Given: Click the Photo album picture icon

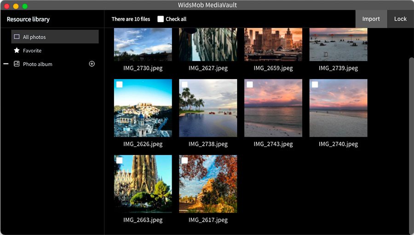Looking at the screenshot, I should pos(17,64).
